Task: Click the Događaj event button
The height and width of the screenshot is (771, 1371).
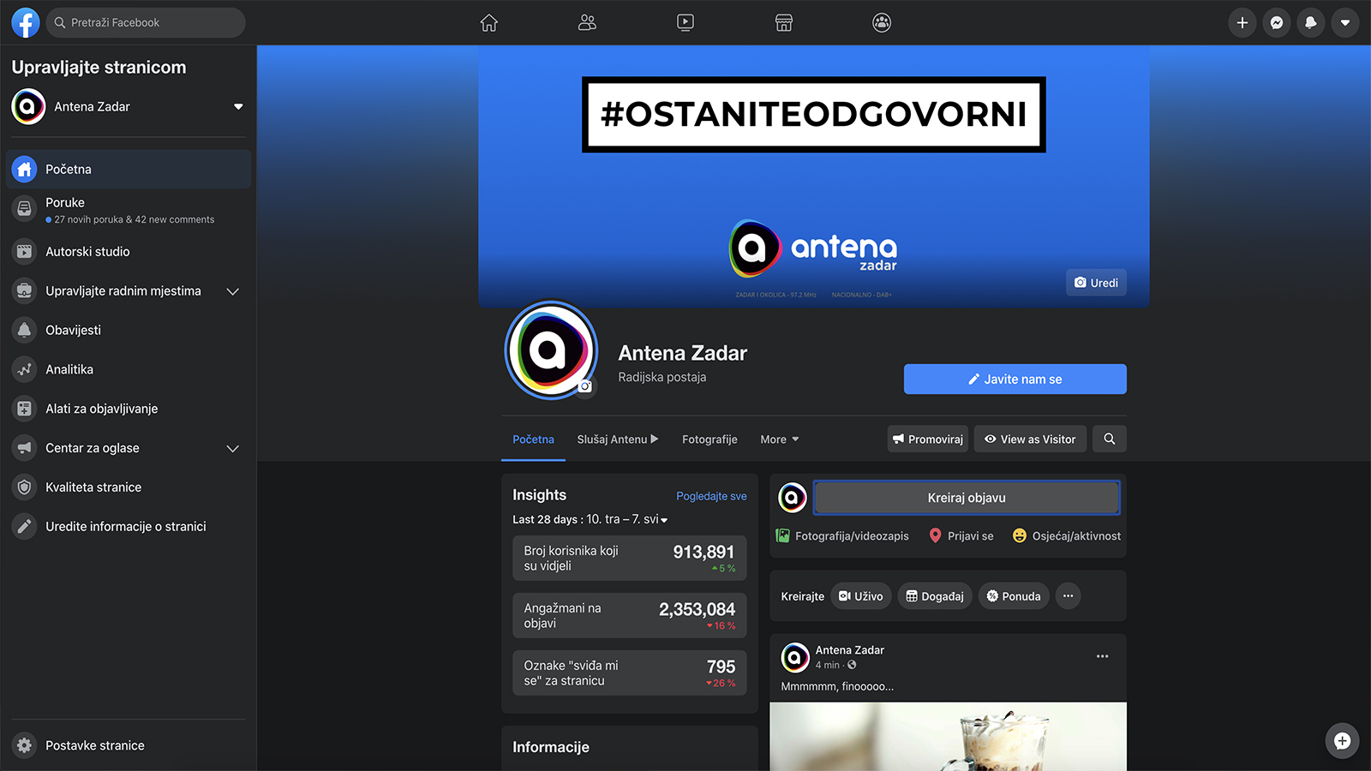Action: [x=935, y=596]
